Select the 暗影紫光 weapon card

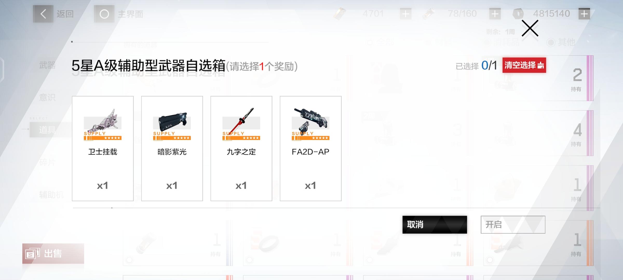pos(172,148)
